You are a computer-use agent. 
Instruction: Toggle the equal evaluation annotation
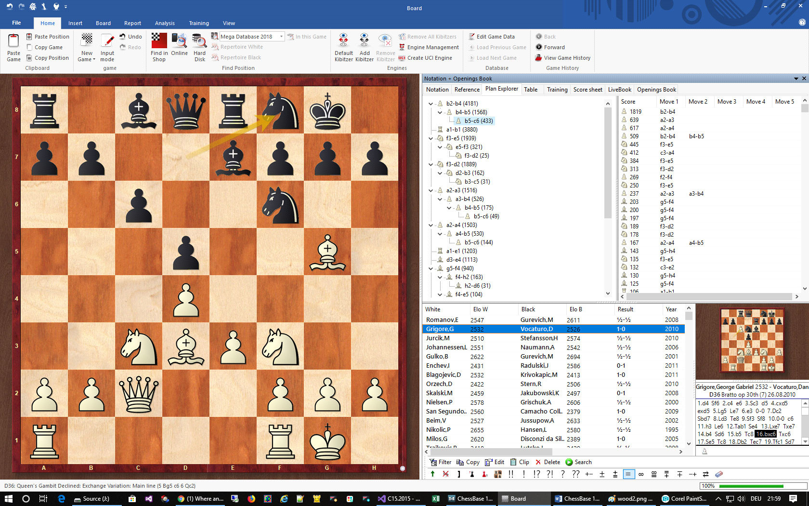pos(628,474)
